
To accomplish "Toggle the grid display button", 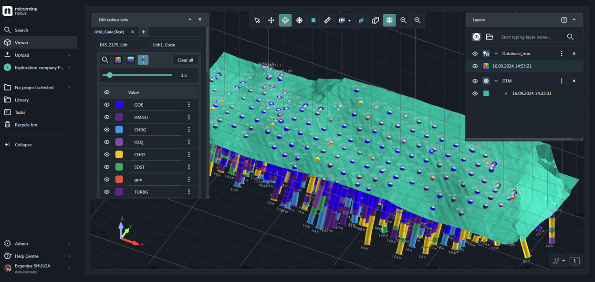I will [389, 20].
